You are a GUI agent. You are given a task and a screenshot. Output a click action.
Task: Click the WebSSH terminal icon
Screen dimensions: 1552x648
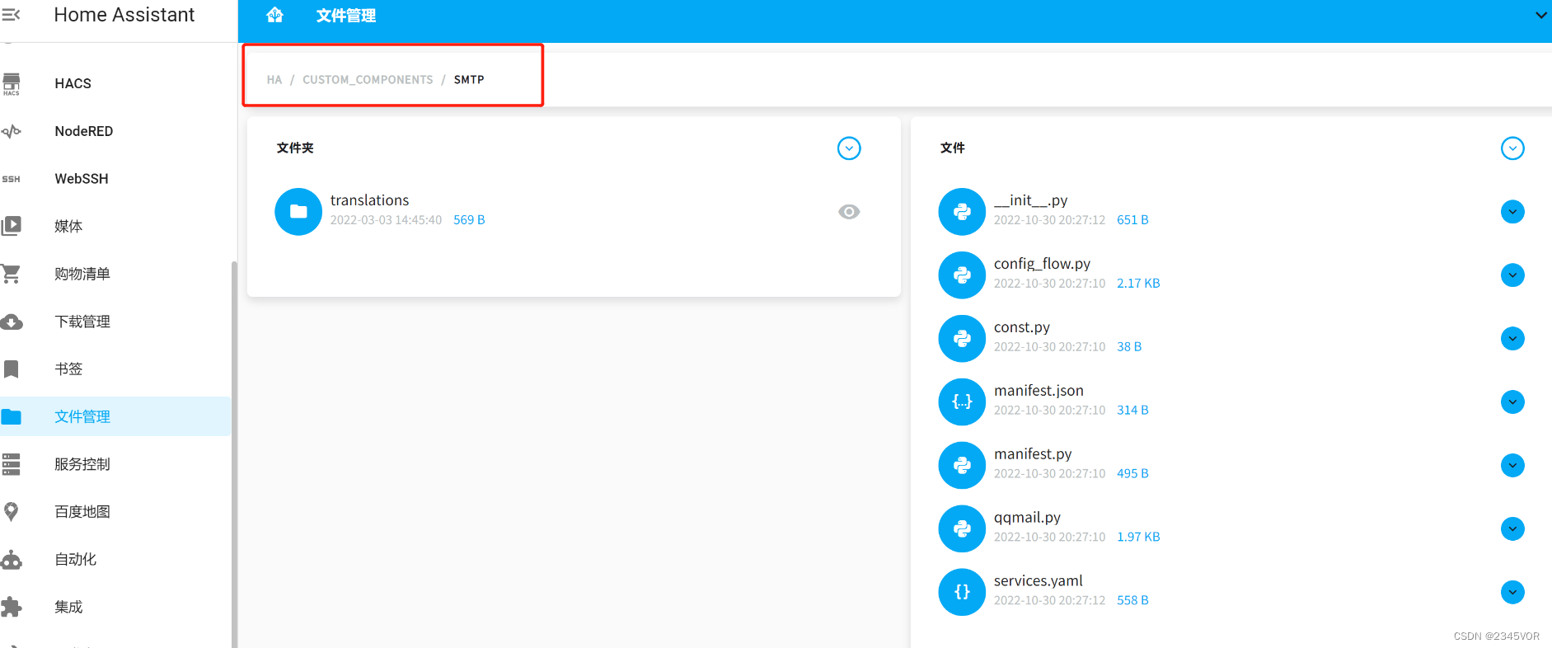12,179
